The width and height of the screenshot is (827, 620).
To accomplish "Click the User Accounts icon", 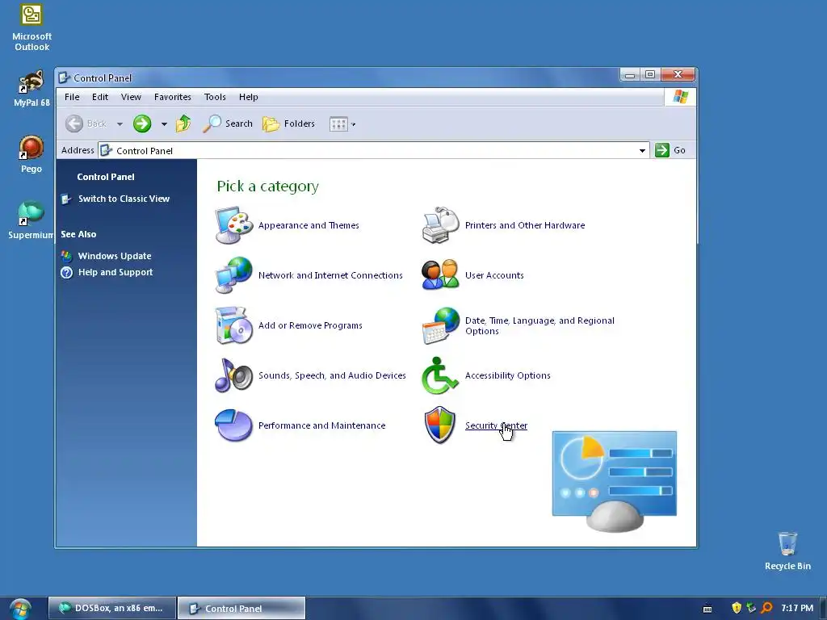I will click(441, 275).
